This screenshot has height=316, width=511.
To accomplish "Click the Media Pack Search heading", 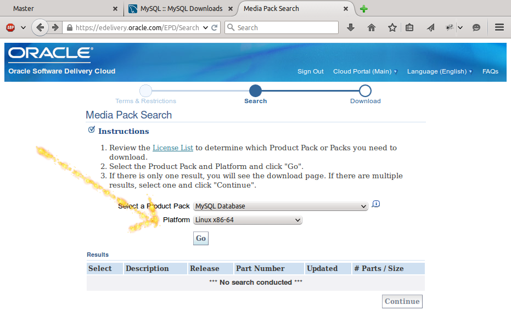I will pos(129,115).
